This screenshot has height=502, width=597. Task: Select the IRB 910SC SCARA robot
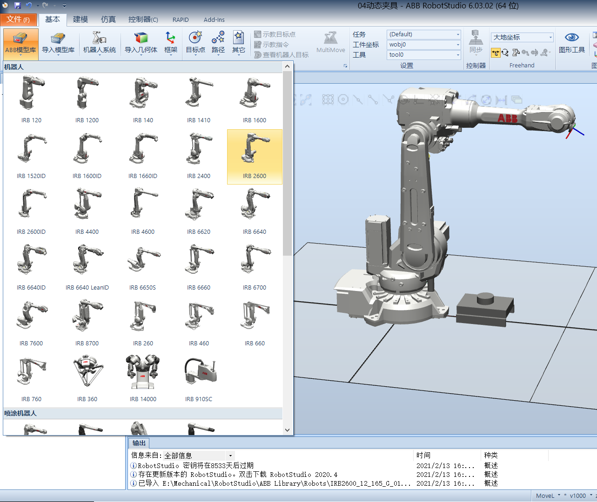tap(199, 380)
